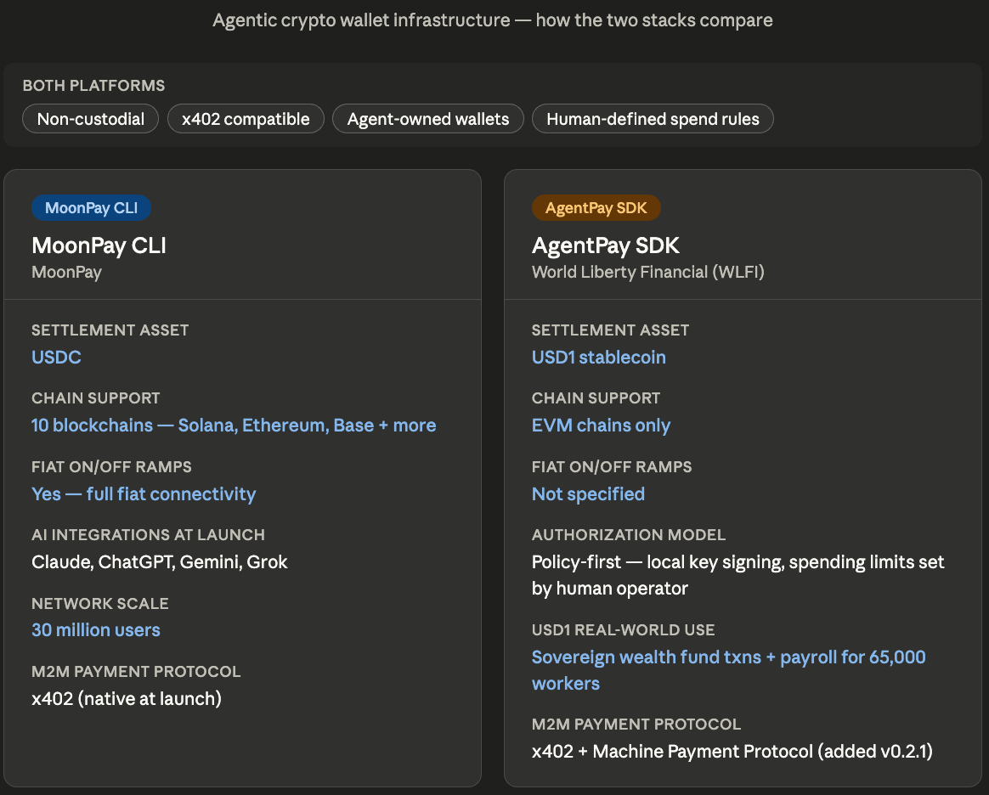989x795 pixels.
Task: Open the USD1 stablecoin link
Action: (x=599, y=358)
